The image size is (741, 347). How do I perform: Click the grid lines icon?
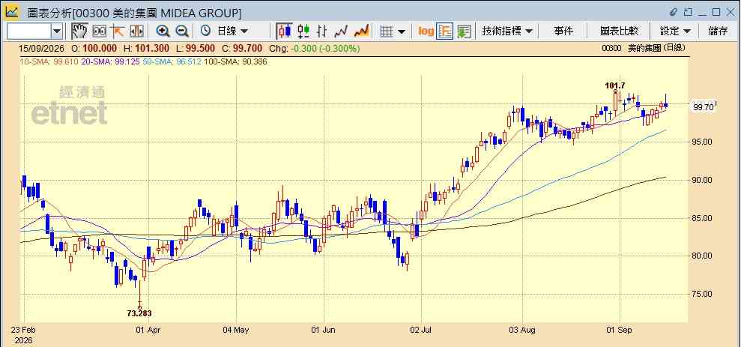(x=387, y=31)
